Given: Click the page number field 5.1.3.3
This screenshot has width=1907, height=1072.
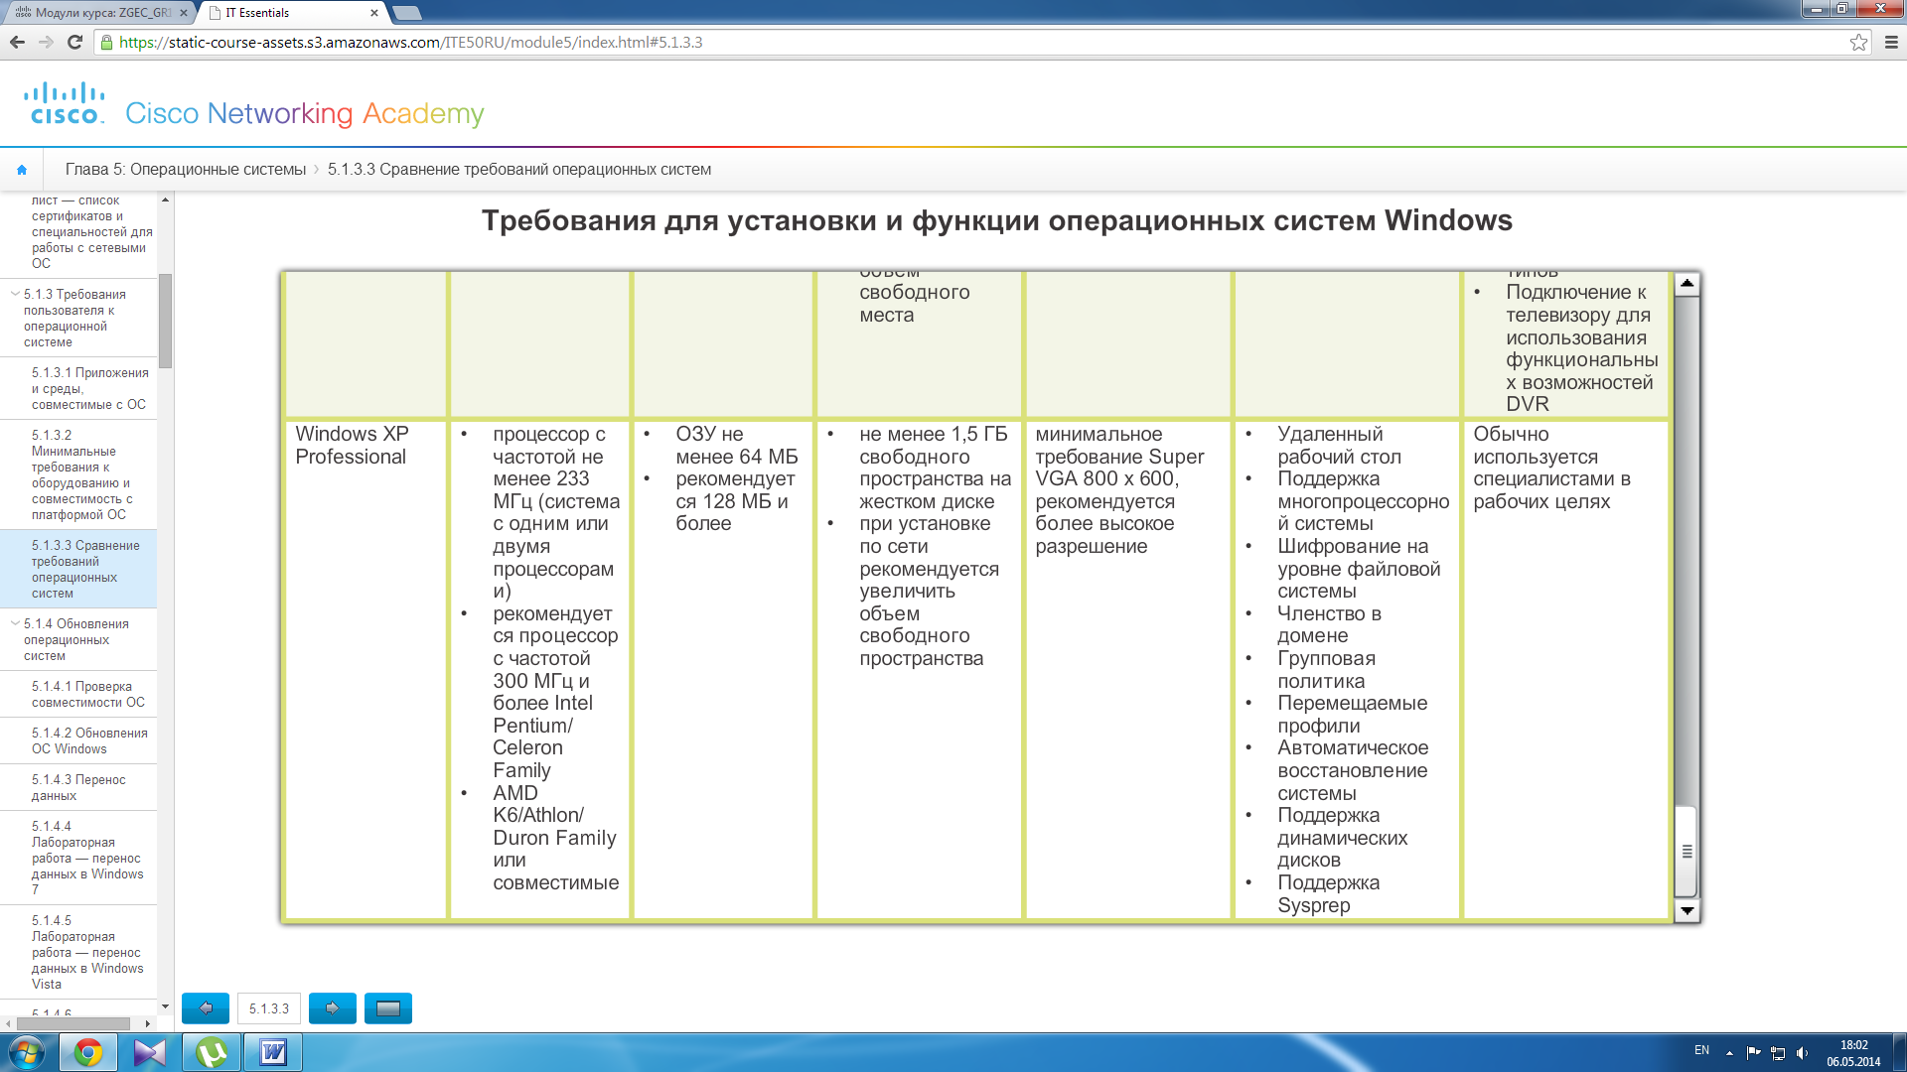Looking at the screenshot, I should [269, 1008].
